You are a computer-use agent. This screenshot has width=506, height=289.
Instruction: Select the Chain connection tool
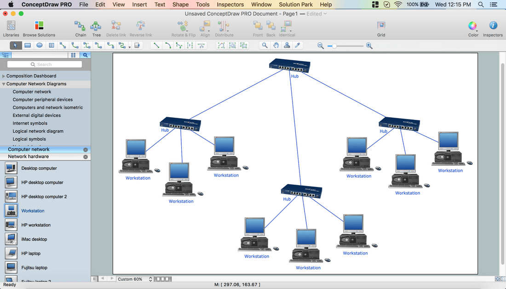click(80, 26)
